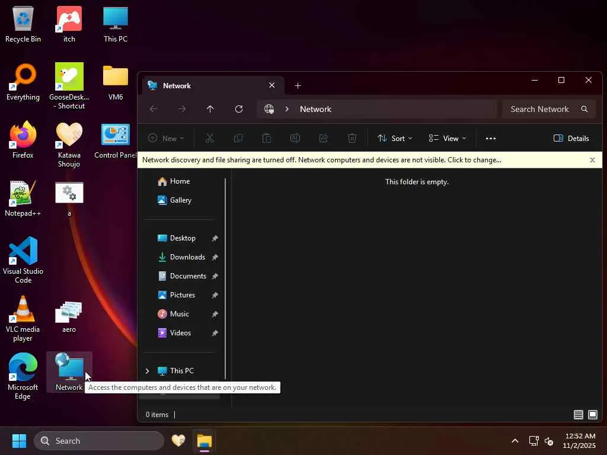Open the Recycle Bin desktop icon
This screenshot has height=455, width=607.
click(23, 24)
